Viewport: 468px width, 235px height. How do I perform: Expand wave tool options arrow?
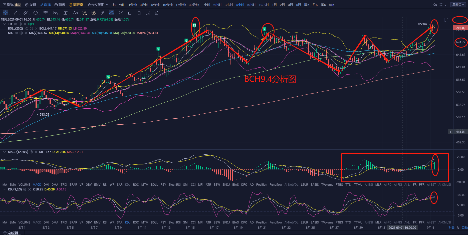(59, 14)
